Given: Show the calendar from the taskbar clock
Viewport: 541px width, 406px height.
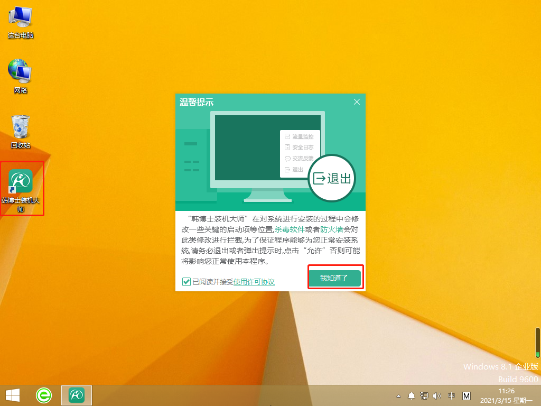Looking at the screenshot, I should point(507,395).
